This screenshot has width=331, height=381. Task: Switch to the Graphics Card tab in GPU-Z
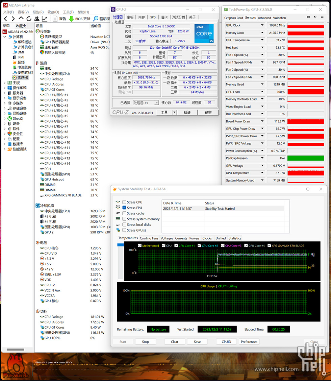click(233, 18)
